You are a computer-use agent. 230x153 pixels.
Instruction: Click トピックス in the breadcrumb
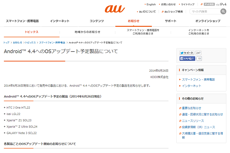pyautogui.click(x=30, y=43)
